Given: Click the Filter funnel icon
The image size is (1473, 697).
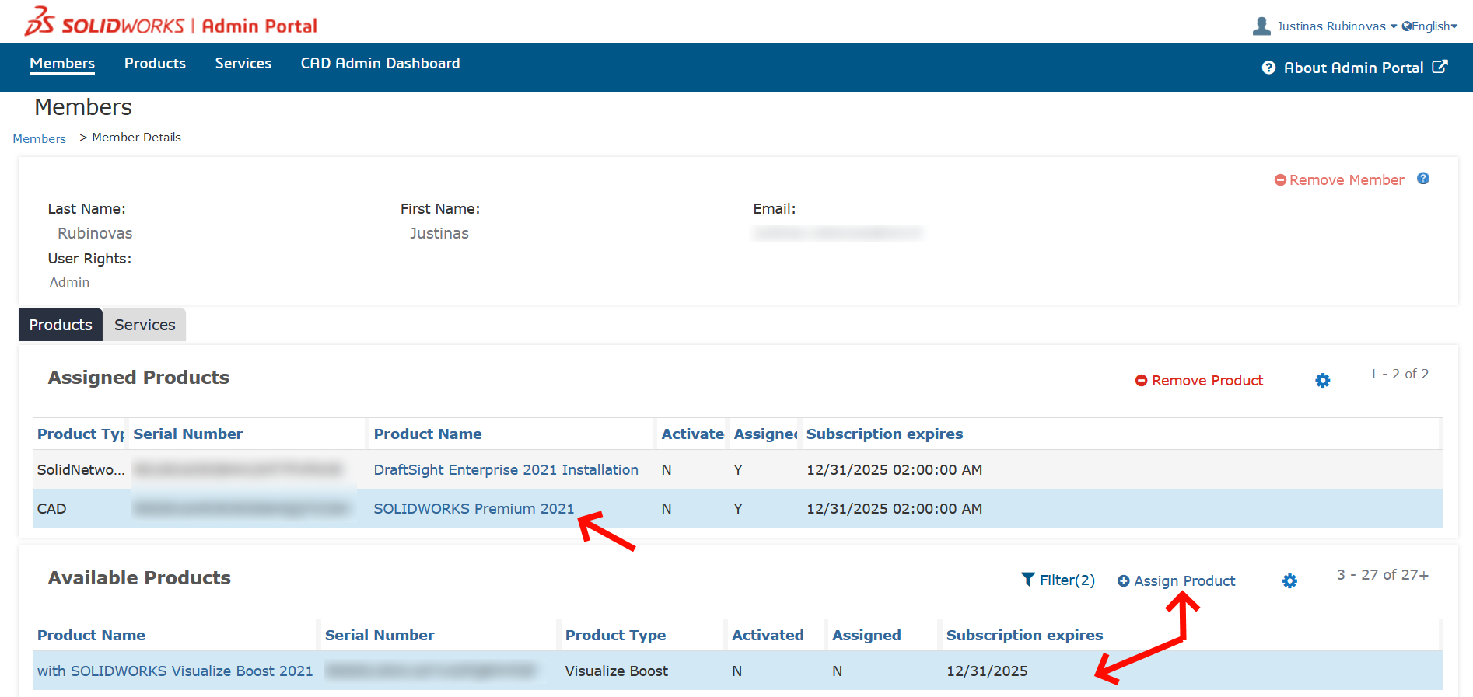Looking at the screenshot, I should click(1028, 580).
